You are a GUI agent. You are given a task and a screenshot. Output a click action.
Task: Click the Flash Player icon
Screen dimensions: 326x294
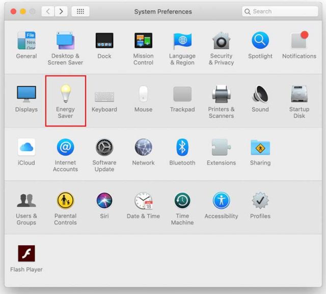(26, 254)
